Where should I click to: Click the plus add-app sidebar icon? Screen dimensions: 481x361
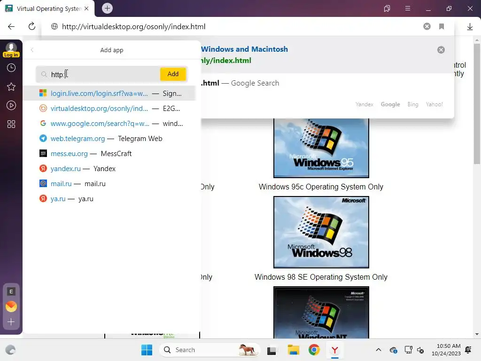click(x=11, y=322)
